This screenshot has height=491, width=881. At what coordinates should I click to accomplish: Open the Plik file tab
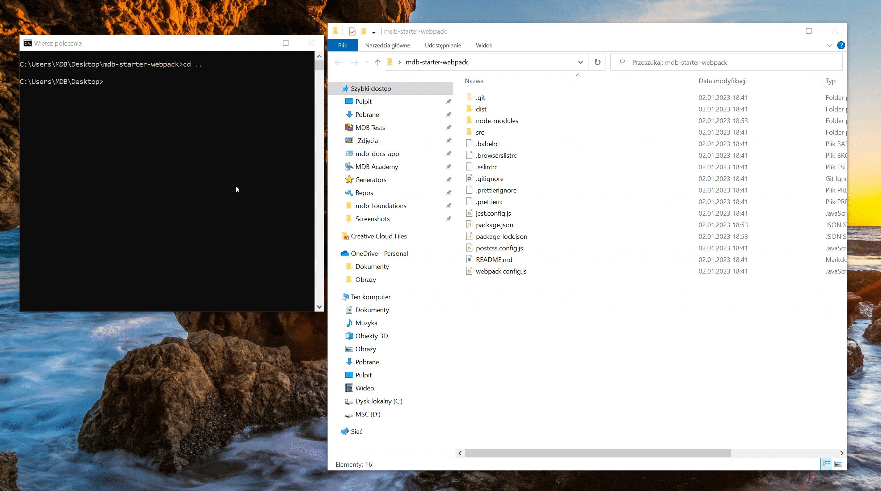point(342,45)
